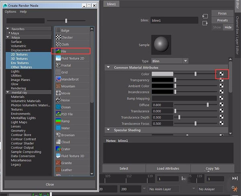Pick the Ramp texture icon
241x196 pixels.
59,121
